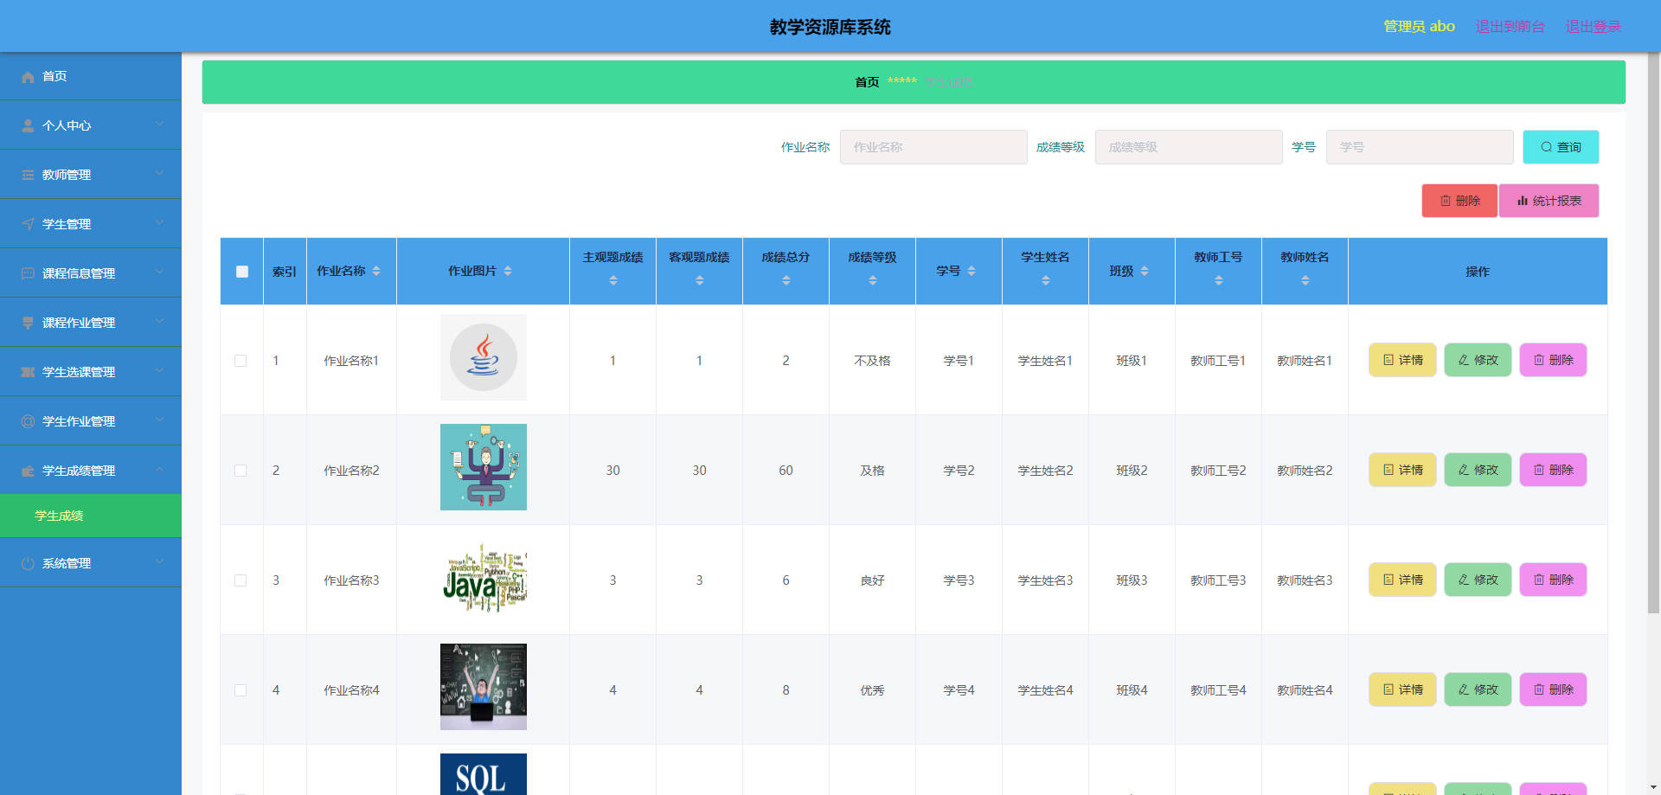The width and height of the screenshot is (1661, 795).
Task: Sort by 主观题成绩 column arrows
Action: 613,281
